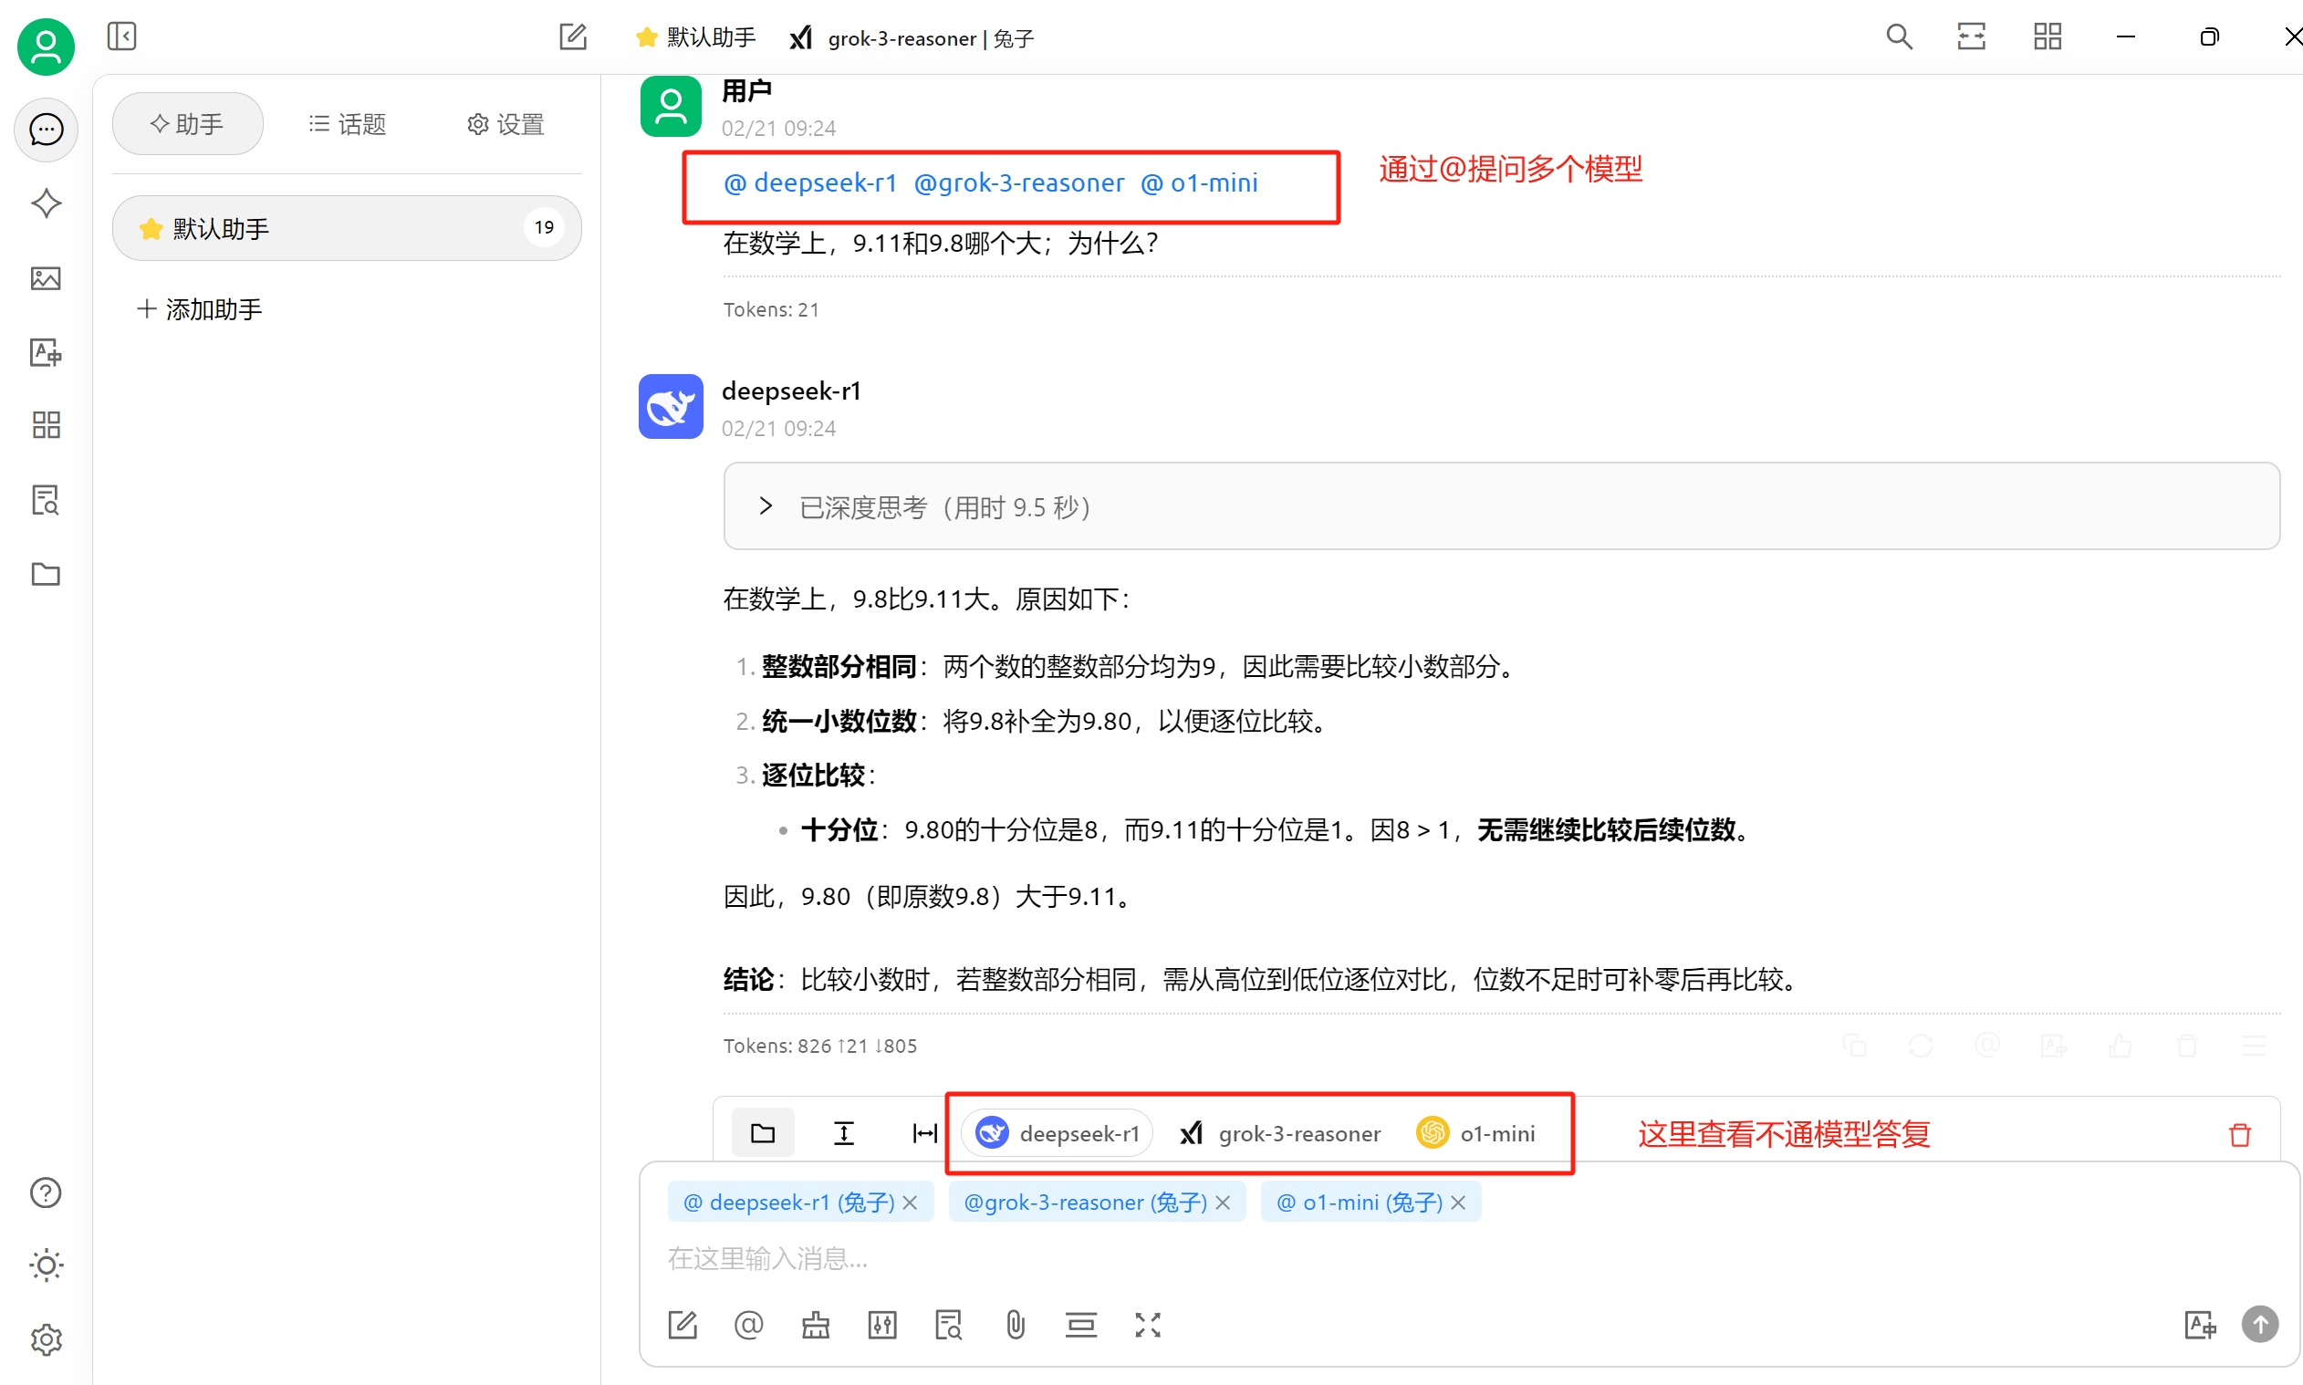2303x1385 pixels.
Task: Click the new topic compose icon at top
Action: pyautogui.click(x=572, y=37)
